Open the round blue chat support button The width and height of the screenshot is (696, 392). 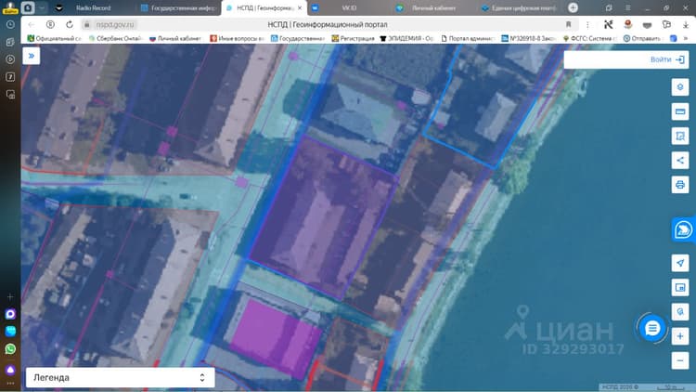(x=652, y=329)
